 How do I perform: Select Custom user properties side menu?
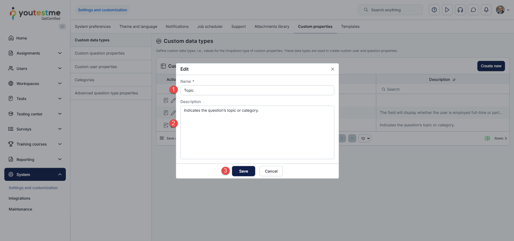click(111, 67)
